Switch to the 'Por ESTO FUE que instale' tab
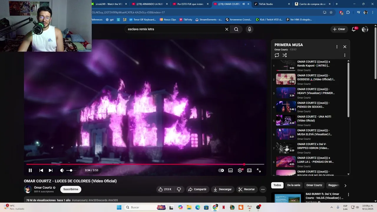The image size is (377, 212). coord(190,4)
